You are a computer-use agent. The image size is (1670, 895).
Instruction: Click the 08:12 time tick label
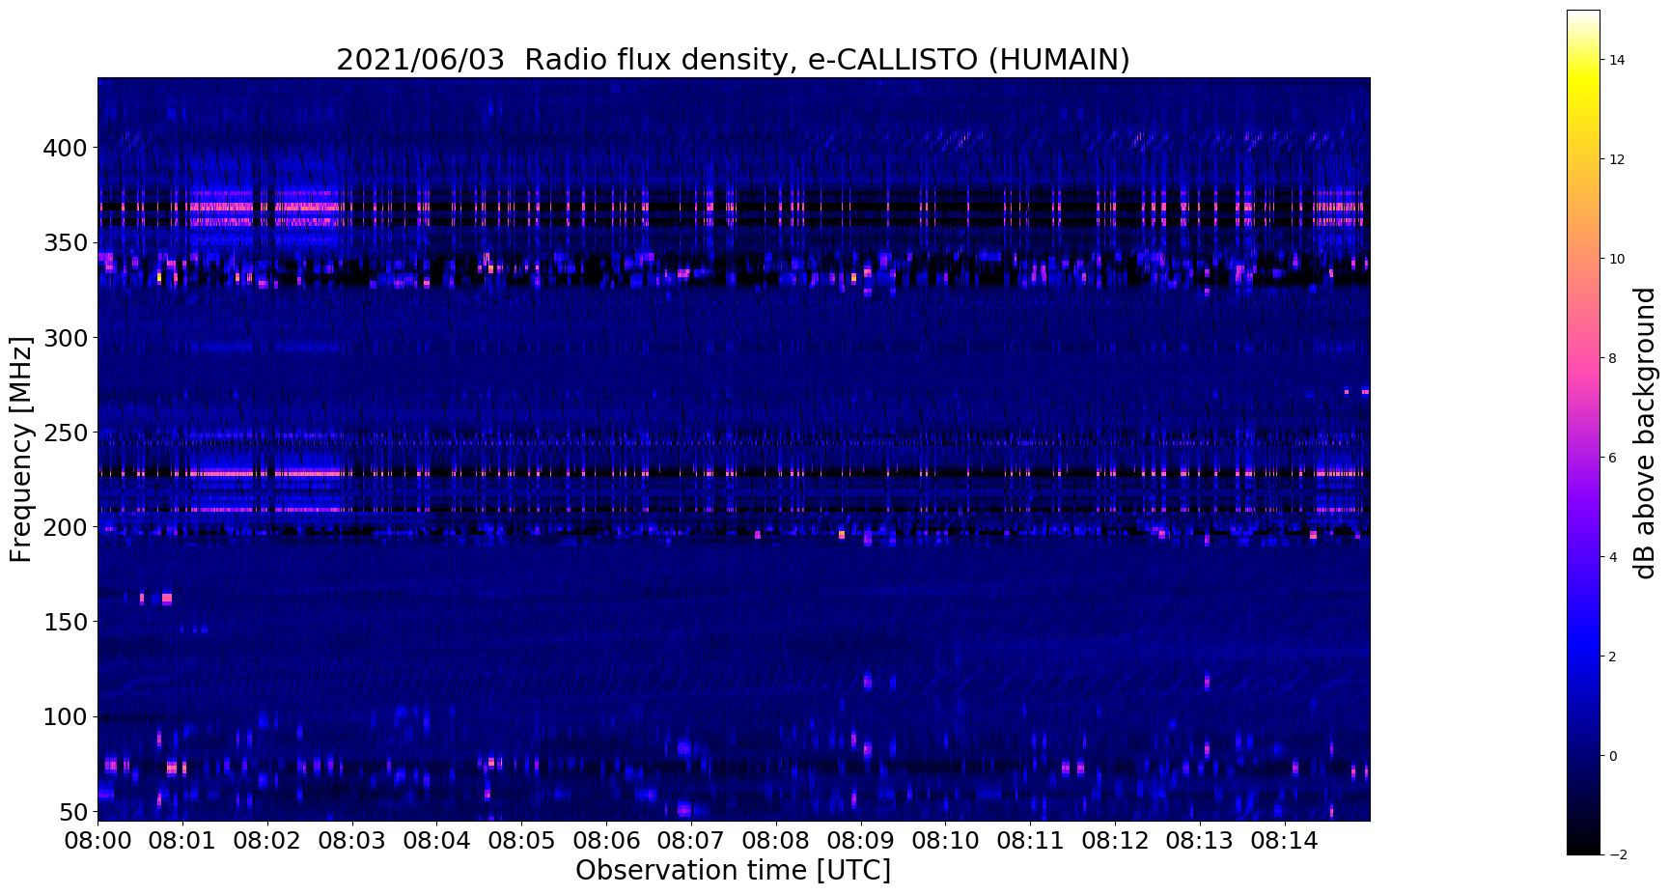point(1115,841)
